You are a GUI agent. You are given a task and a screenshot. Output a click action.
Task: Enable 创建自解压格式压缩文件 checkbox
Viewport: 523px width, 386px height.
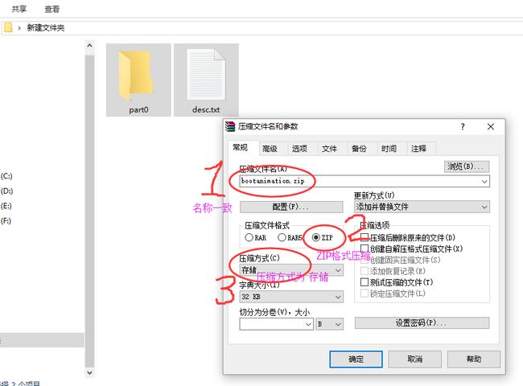pyautogui.click(x=364, y=248)
